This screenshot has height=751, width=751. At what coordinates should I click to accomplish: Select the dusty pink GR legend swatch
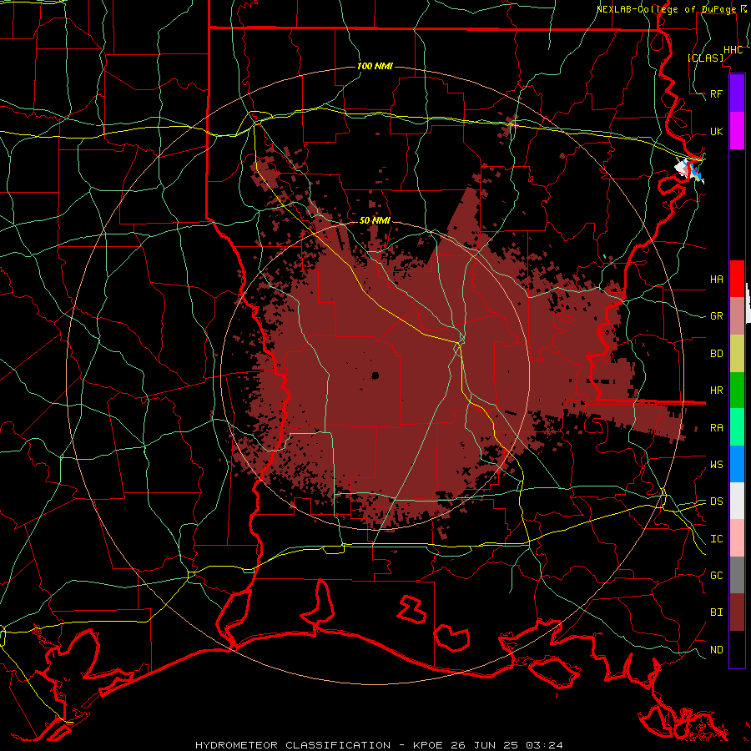pyautogui.click(x=737, y=315)
